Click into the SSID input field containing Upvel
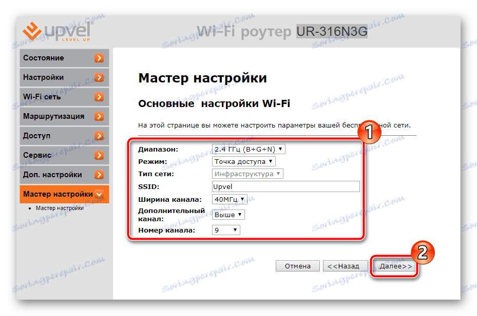This screenshot has width=477, height=316. click(x=285, y=186)
